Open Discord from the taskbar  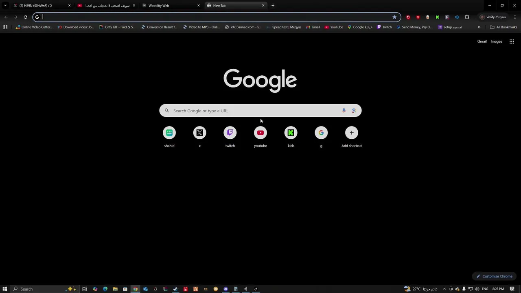225,289
